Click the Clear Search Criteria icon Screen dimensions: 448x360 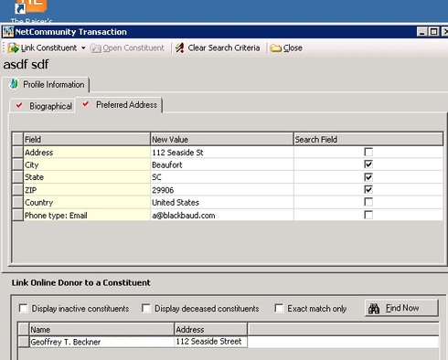tap(180, 48)
